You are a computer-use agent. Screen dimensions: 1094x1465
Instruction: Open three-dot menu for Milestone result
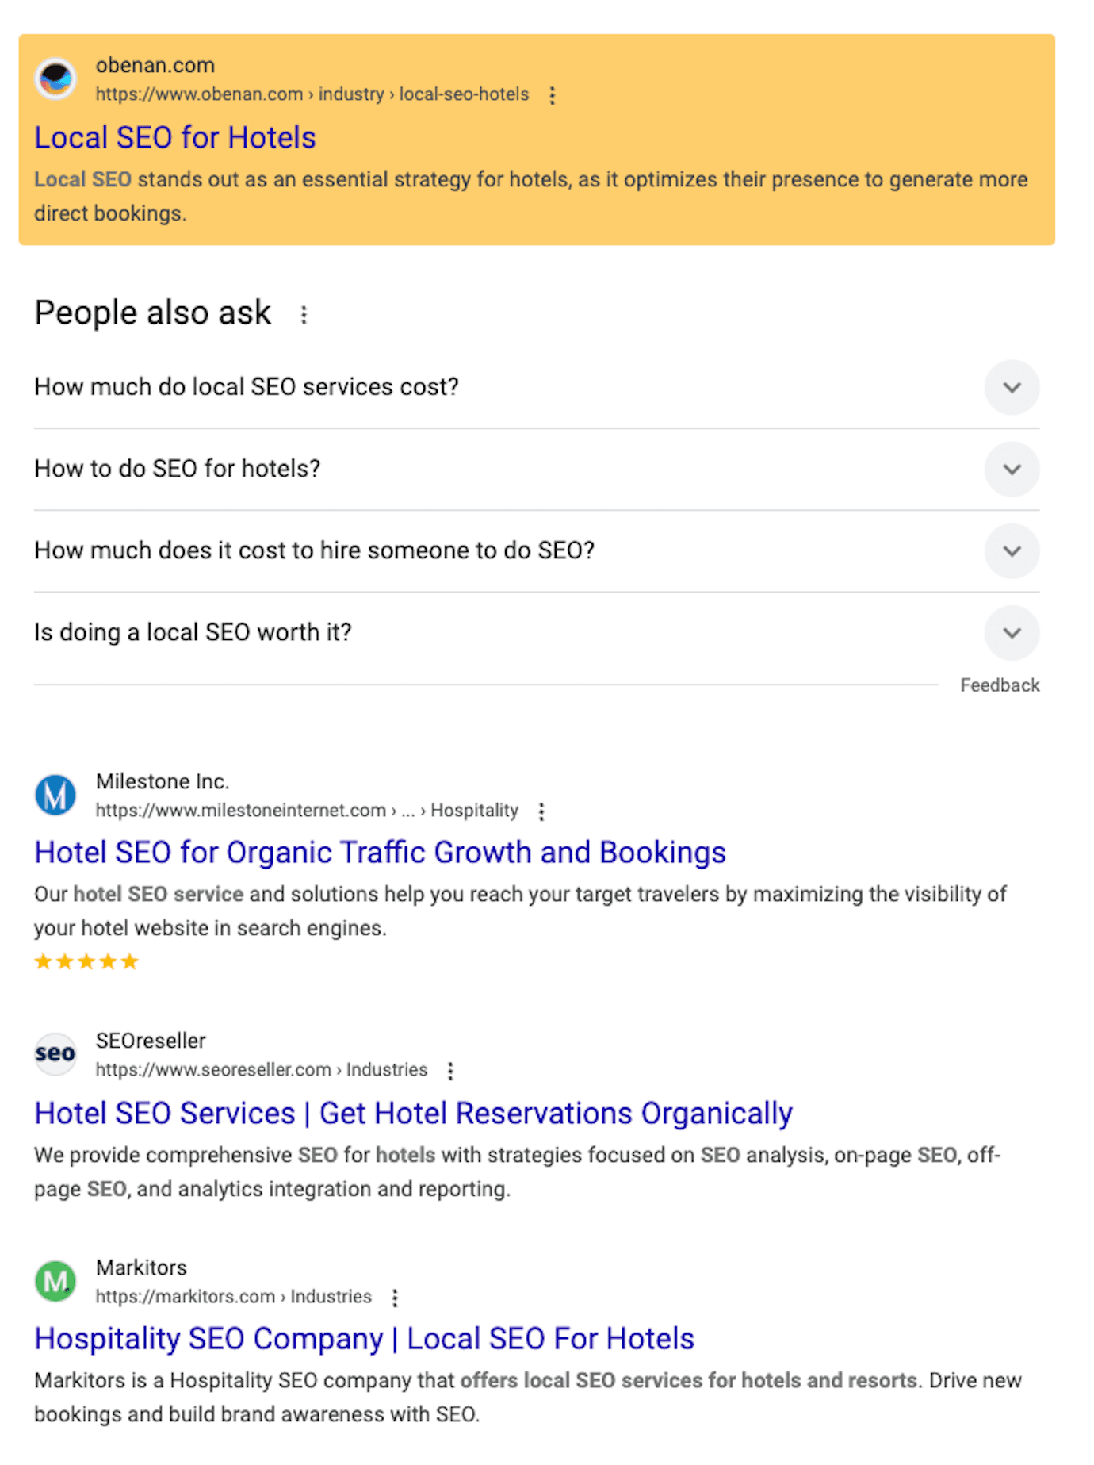tap(541, 811)
